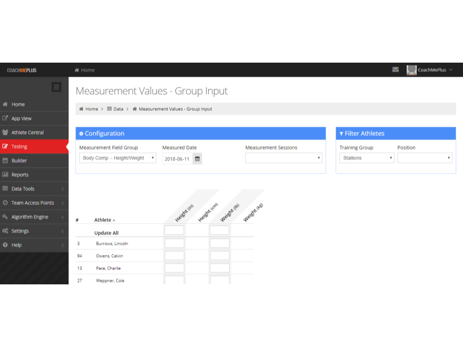Image resolution: width=463 pixels, height=347 pixels.
Task: Click the Filter Athletes funnel icon
Action: (341, 133)
